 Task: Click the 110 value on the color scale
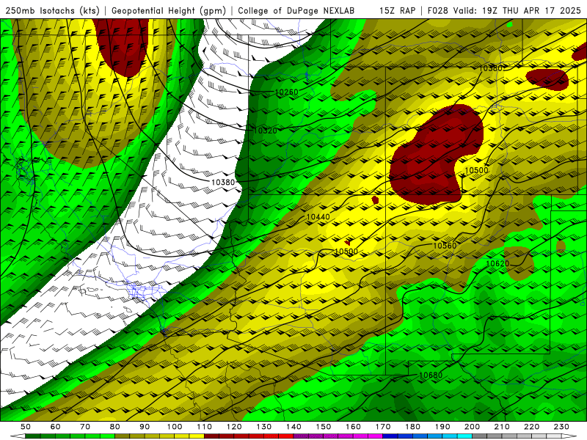click(x=204, y=427)
